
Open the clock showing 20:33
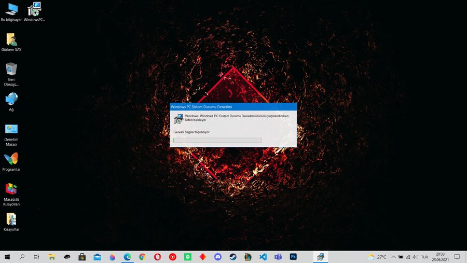[x=440, y=257]
